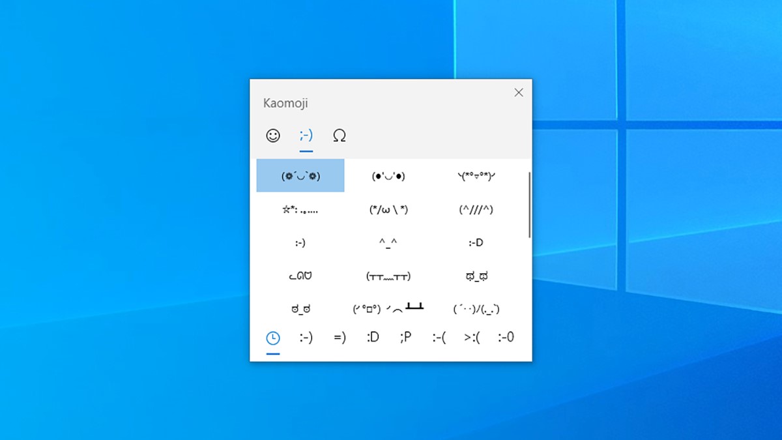This screenshot has height=440, width=782.
Task: Insert the (┬┬﹏┬┬) sobbing kaomoji
Action: click(388, 276)
